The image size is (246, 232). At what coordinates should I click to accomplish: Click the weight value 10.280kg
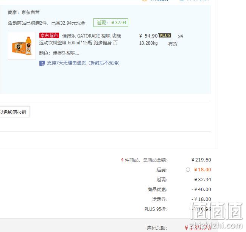(x=148, y=43)
